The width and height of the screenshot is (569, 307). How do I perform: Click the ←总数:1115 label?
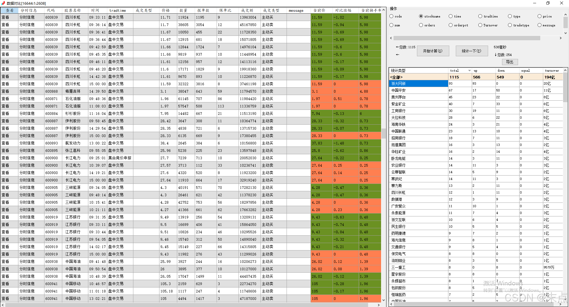click(x=405, y=47)
